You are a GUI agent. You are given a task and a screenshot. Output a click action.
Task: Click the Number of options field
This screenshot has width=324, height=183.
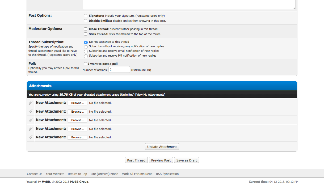tap(119, 70)
